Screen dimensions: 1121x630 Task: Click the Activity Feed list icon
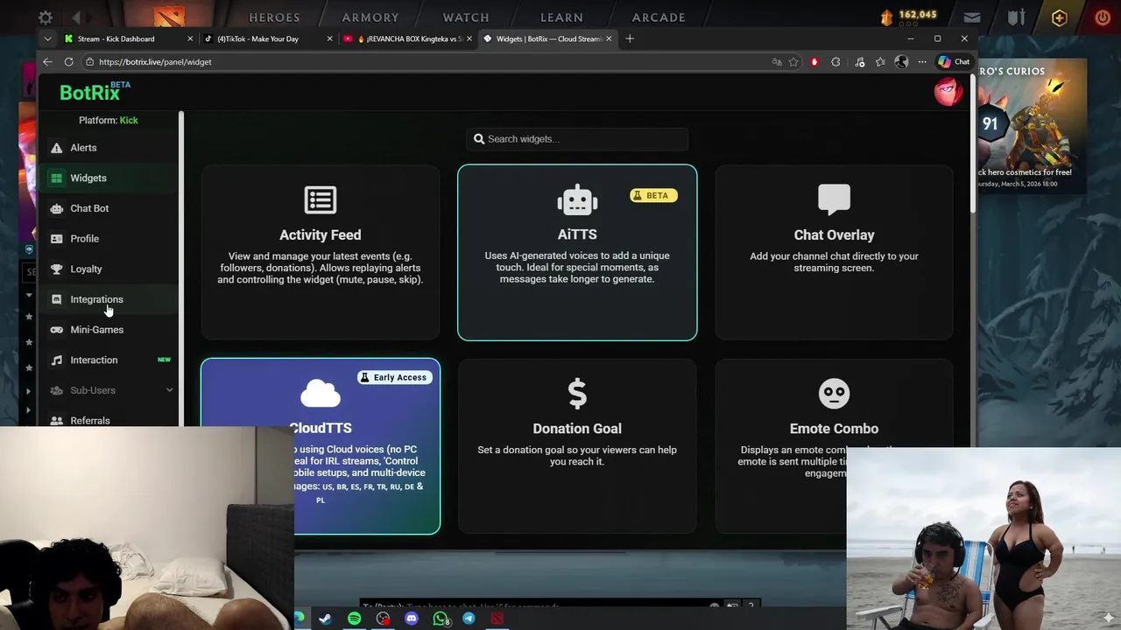point(321,199)
